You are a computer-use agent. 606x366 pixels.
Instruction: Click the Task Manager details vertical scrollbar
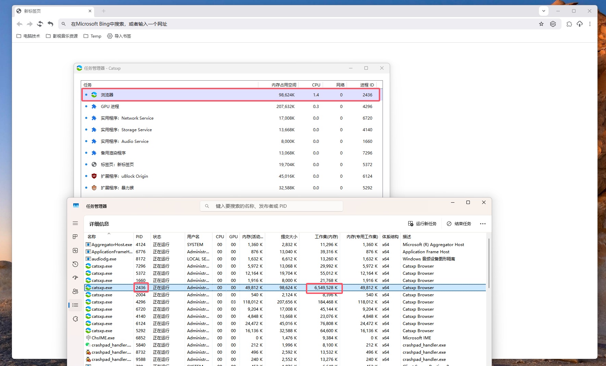click(489, 263)
